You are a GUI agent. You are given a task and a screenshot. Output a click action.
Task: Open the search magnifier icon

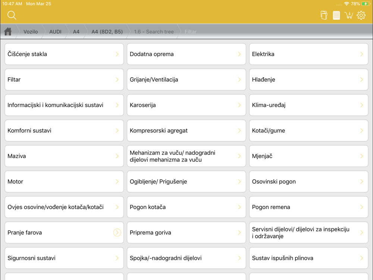click(12, 15)
